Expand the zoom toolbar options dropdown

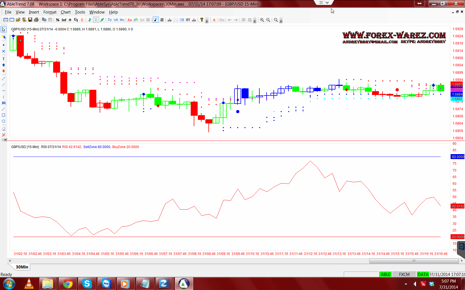tap(281, 21)
